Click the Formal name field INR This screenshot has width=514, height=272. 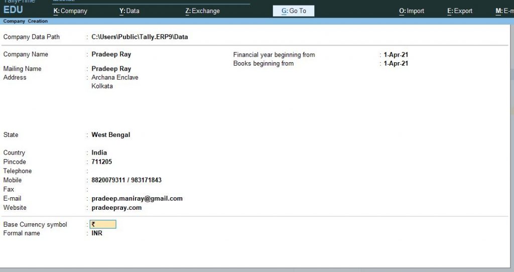coord(97,233)
